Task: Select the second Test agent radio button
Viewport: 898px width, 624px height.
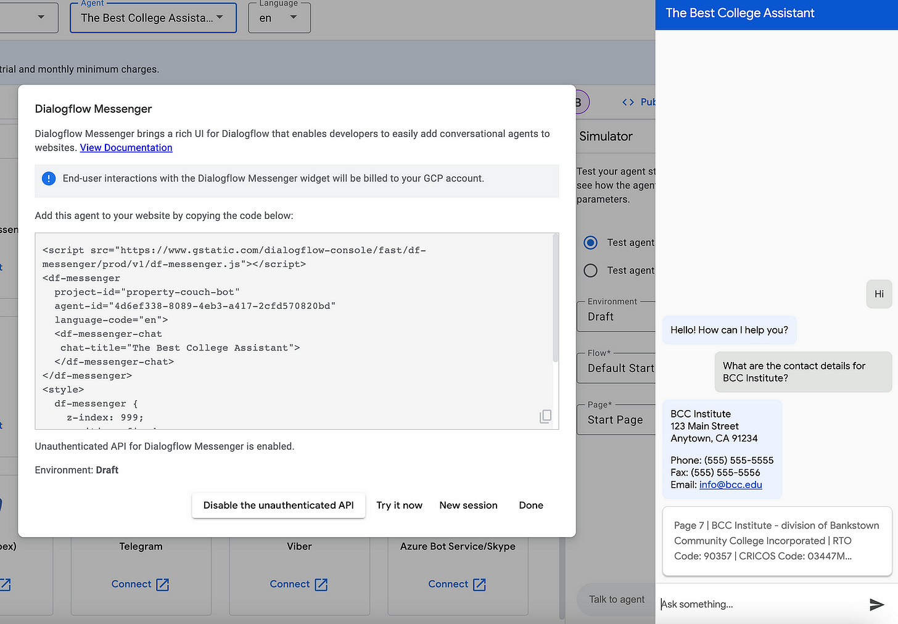Action: pos(590,270)
